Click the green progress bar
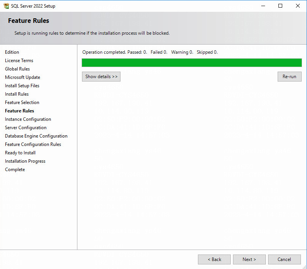 coord(192,62)
